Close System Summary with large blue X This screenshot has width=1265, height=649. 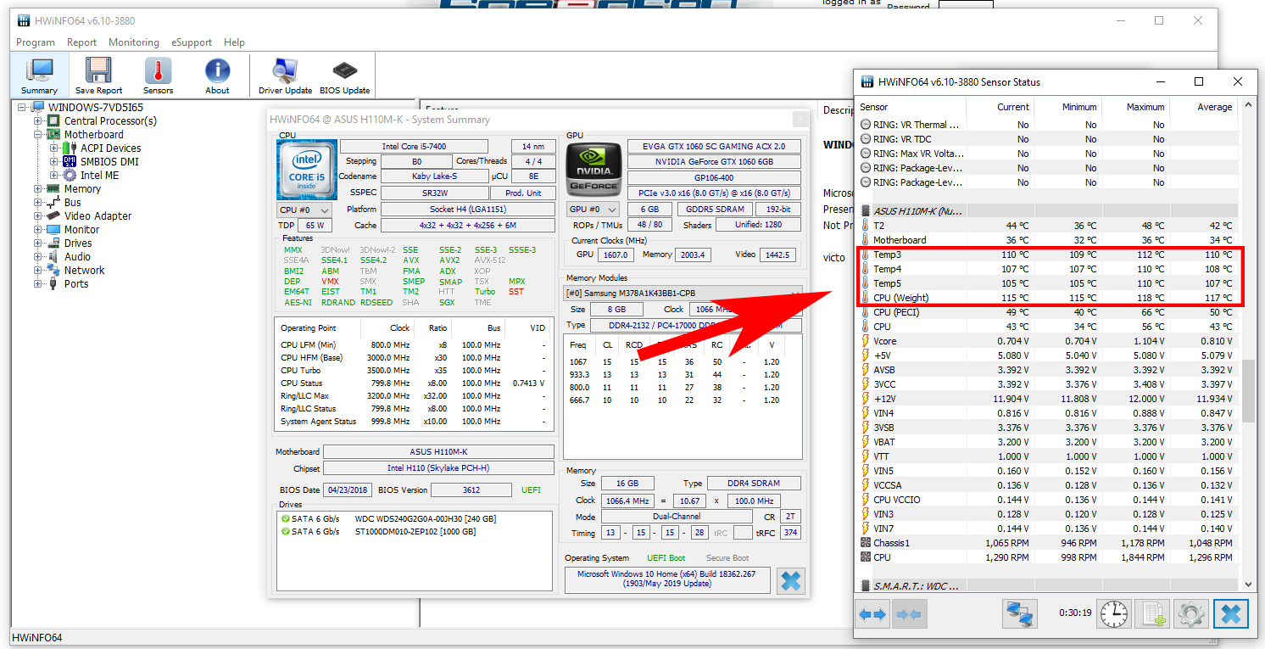(x=790, y=581)
